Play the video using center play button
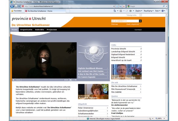The image size is (178, 121). [44, 60]
